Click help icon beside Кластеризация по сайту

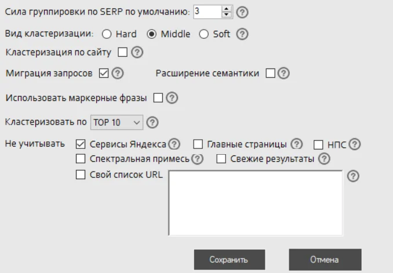coord(137,53)
